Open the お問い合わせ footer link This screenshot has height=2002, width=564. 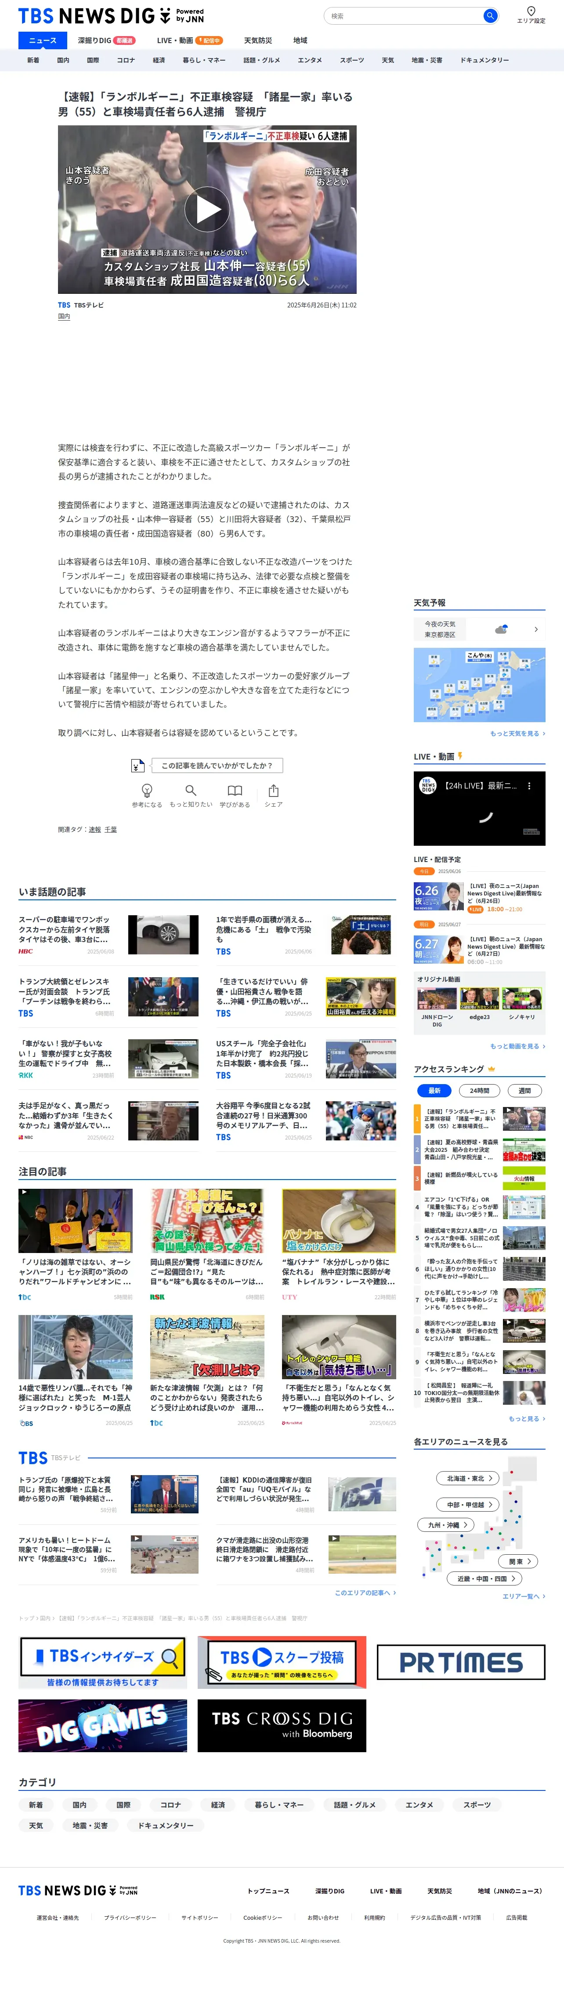(323, 1917)
